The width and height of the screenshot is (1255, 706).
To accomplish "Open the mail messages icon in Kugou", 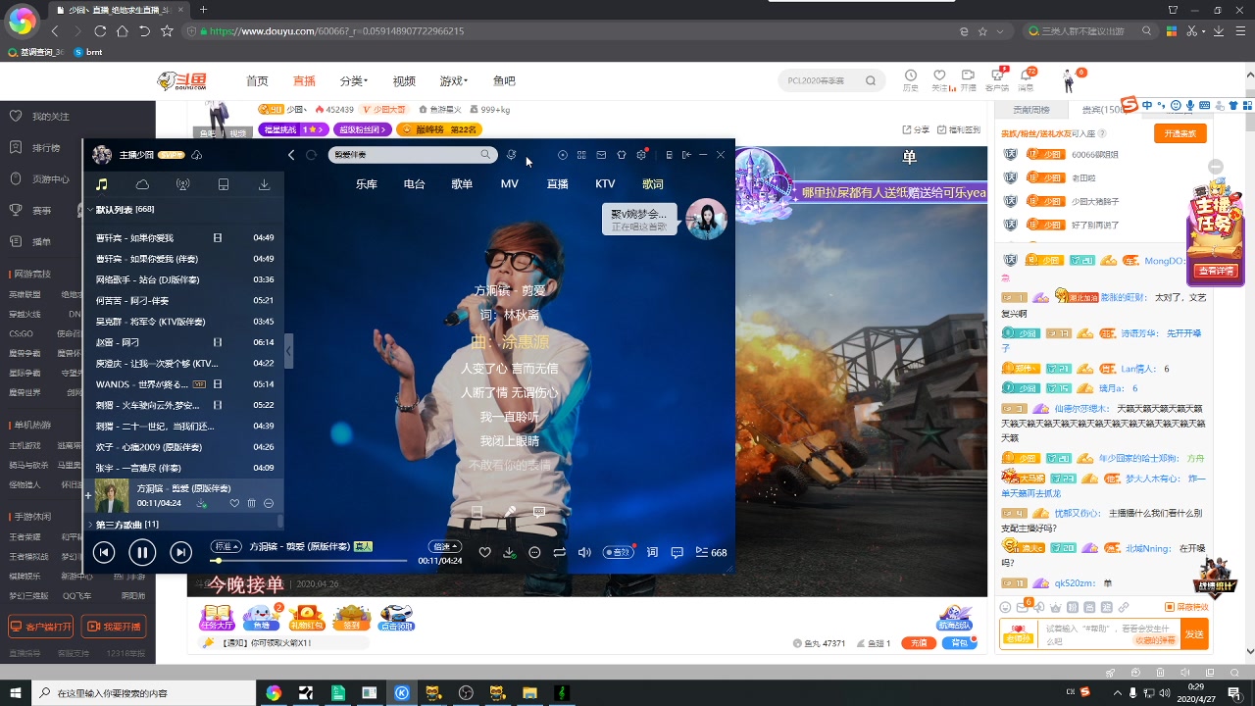I will click(x=601, y=155).
